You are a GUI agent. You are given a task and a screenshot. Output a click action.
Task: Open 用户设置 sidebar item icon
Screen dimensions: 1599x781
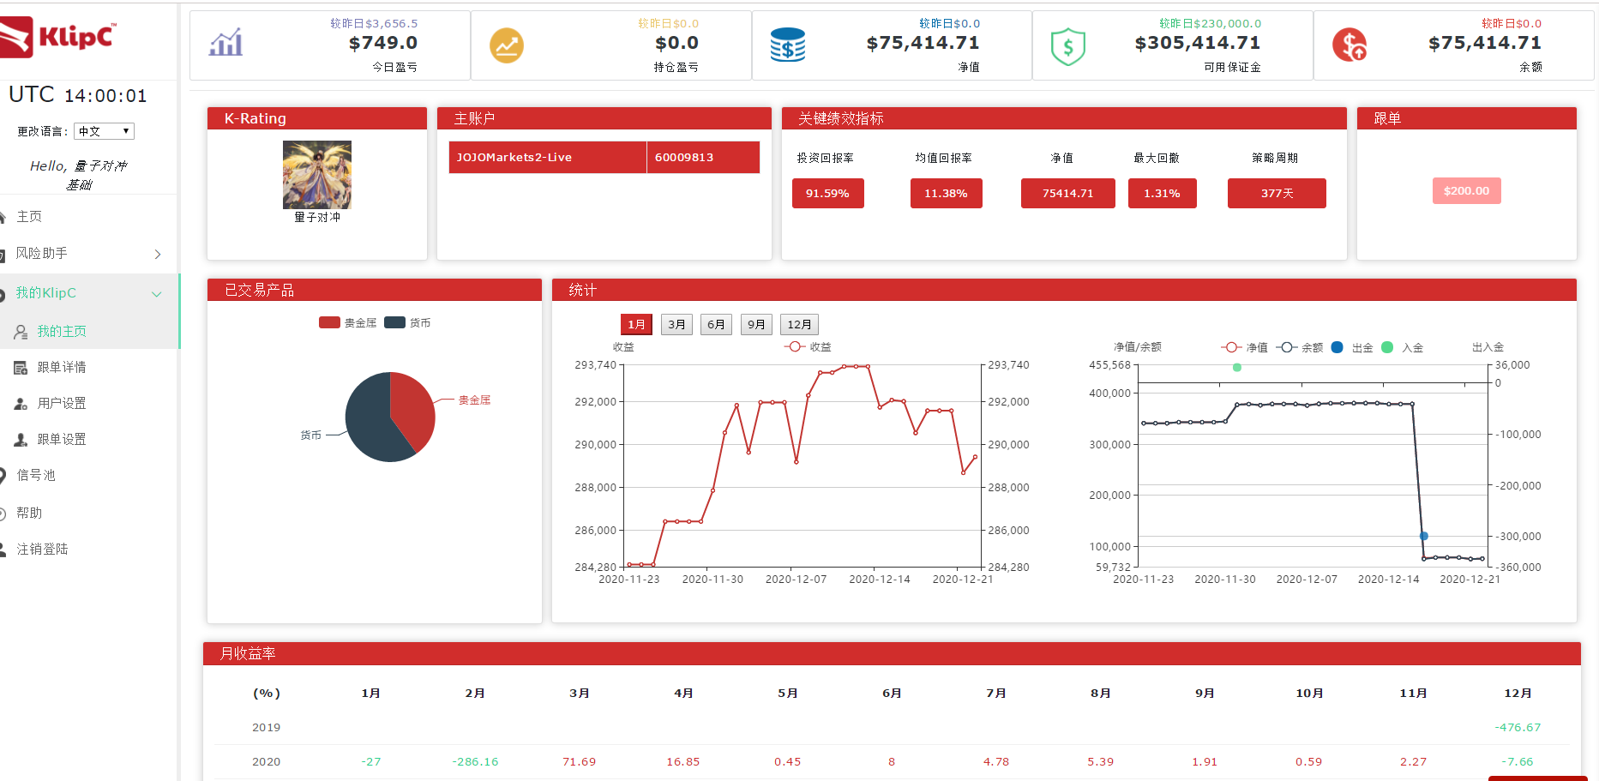[21, 404]
